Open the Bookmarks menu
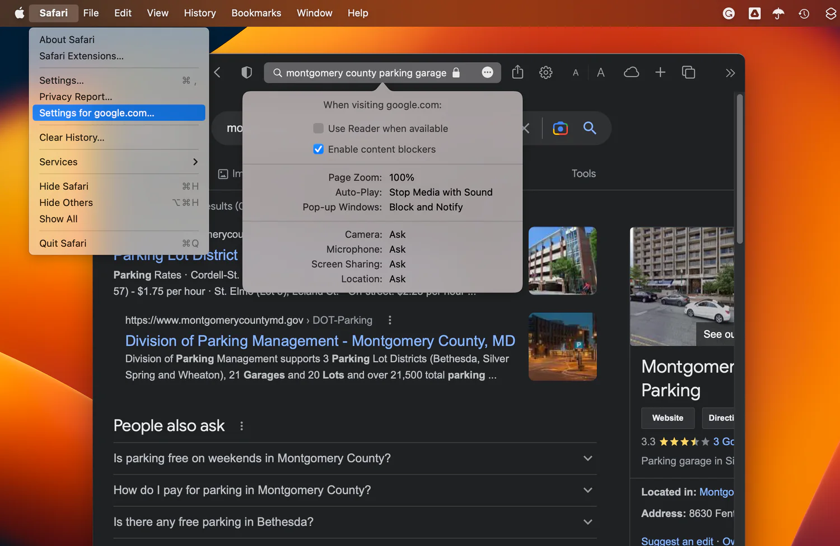 256,13
